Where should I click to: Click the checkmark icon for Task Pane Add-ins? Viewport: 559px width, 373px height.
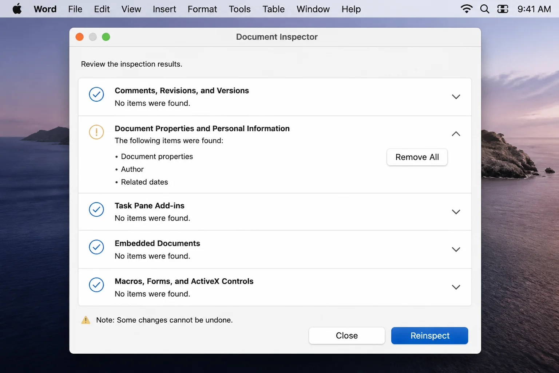(x=96, y=209)
